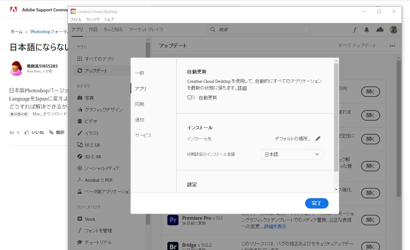410x250 pixels.
Task: Click the scroll-up arrow of the updates list
Action: click(399, 58)
